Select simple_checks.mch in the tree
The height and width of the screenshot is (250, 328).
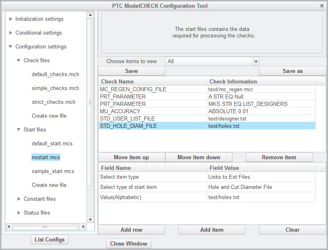pyautogui.click(x=55, y=88)
